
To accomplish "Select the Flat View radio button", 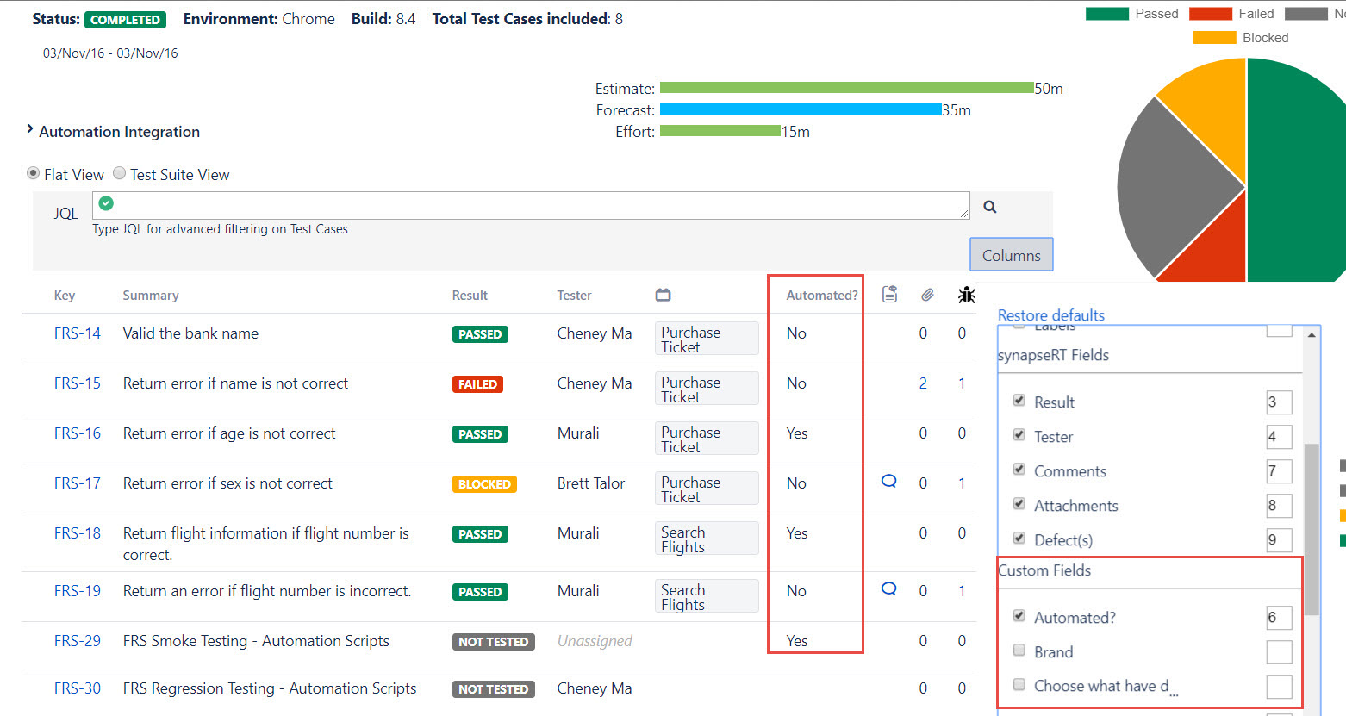I will point(34,174).
